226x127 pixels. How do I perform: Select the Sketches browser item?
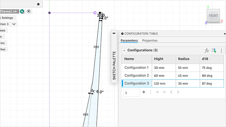coord(3,50)
